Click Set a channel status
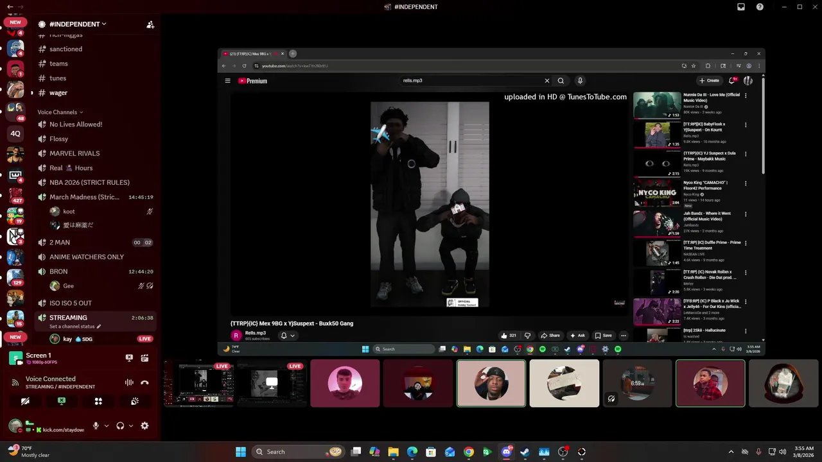 [x=75, y=327]
